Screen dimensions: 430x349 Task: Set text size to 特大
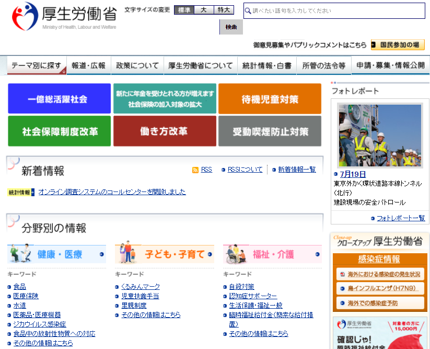[x=224, y=10]
